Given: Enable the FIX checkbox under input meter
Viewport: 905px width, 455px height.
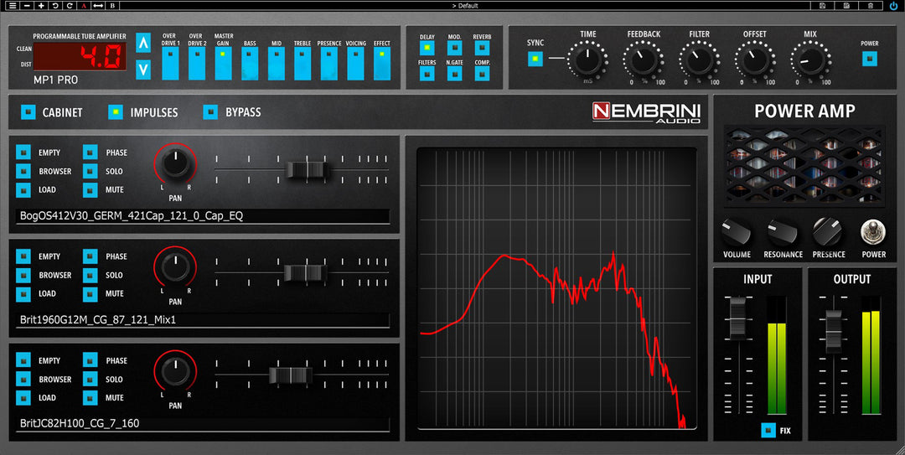Looking at the screenshot, I should tap(768, 431).
